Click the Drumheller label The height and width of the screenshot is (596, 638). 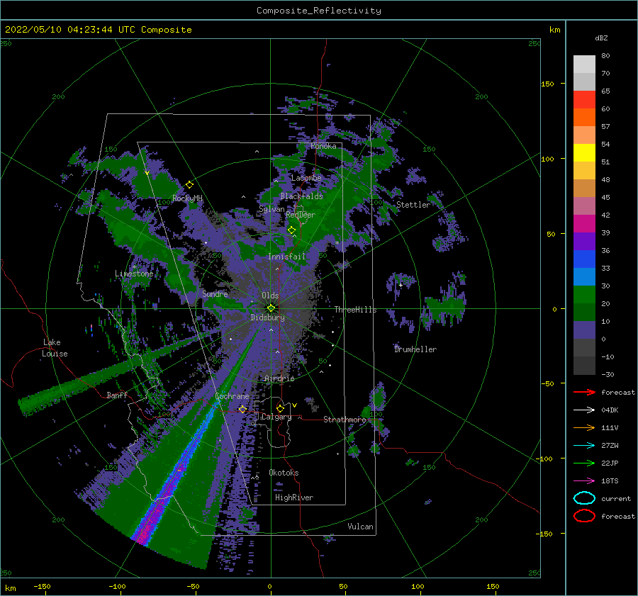click(x=415, y=349)
